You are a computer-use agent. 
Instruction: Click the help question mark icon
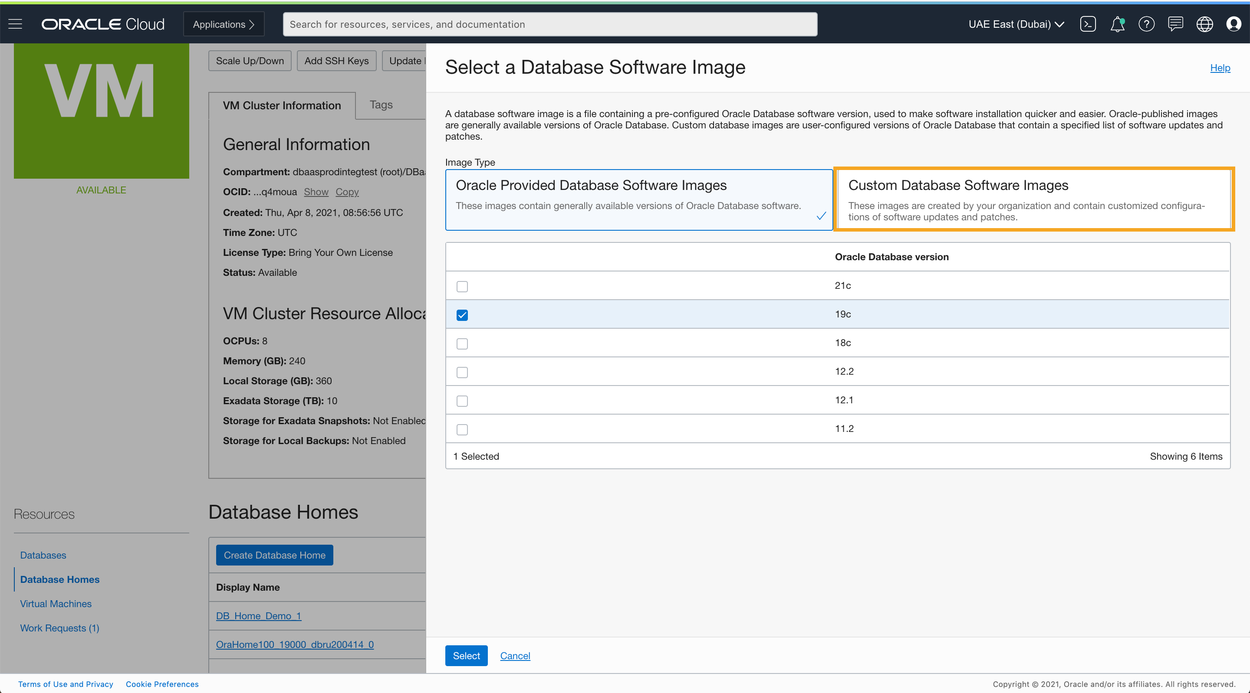pos(1146,24)
